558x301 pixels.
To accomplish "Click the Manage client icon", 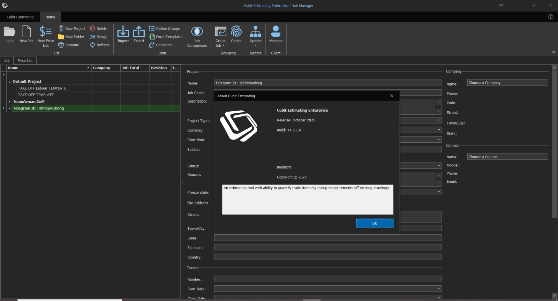I will pyautogui.click(x=276, y=32).
